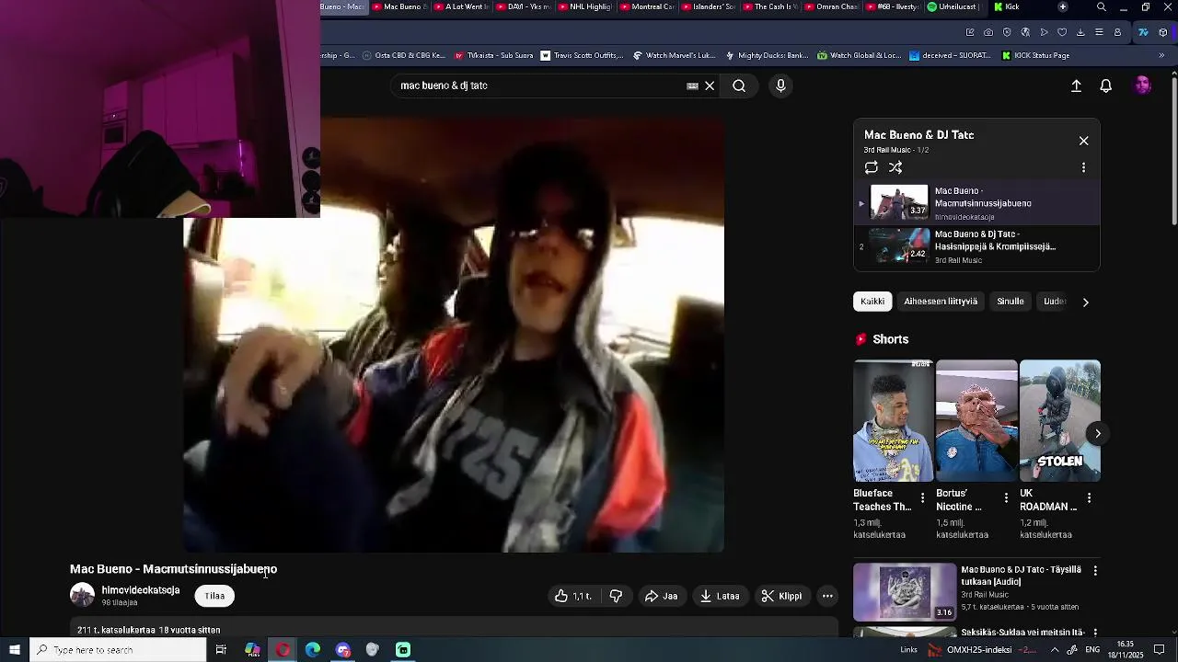The image size is (1178, 662).
Task: Toggle playlist loop
Action: (x=871, y=167)
